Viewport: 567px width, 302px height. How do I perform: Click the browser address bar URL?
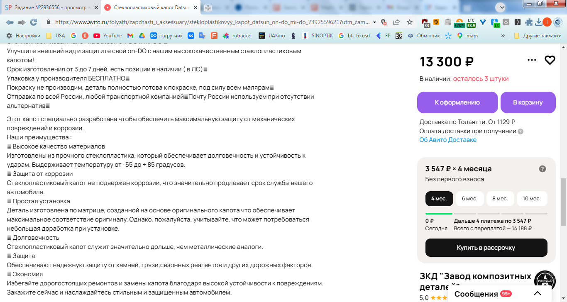click(x=212, y=22)
